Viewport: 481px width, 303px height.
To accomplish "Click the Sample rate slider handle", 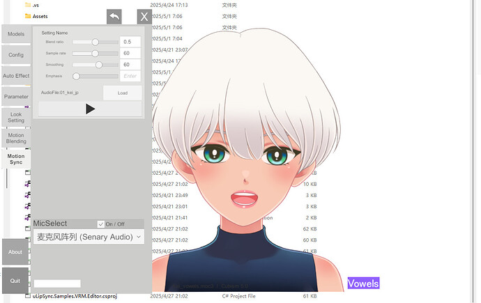I will pos(95,54).
